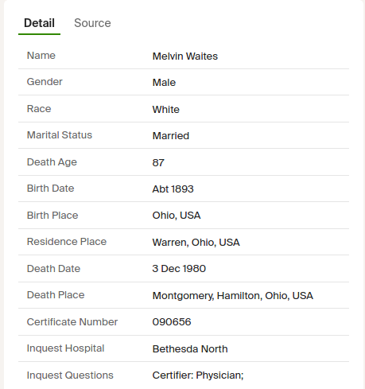The image size is (365, 389).
Task: Click the Residence Place label
Action: click(x=67, y=242)
